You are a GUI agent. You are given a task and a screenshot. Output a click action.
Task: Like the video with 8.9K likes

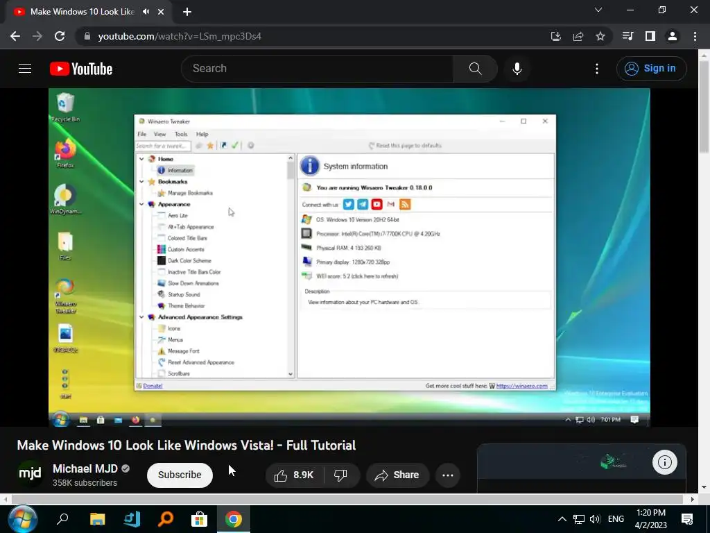click(294, 475)
